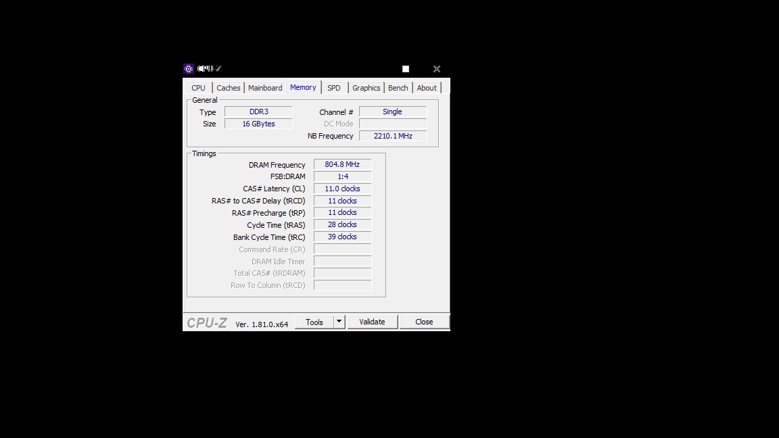Click the 'RAS# Precharge (tRP)' label

pos(268,213)
